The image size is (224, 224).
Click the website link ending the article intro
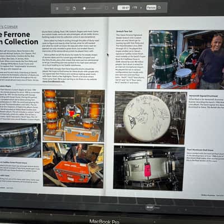click(x=53, y=81)
